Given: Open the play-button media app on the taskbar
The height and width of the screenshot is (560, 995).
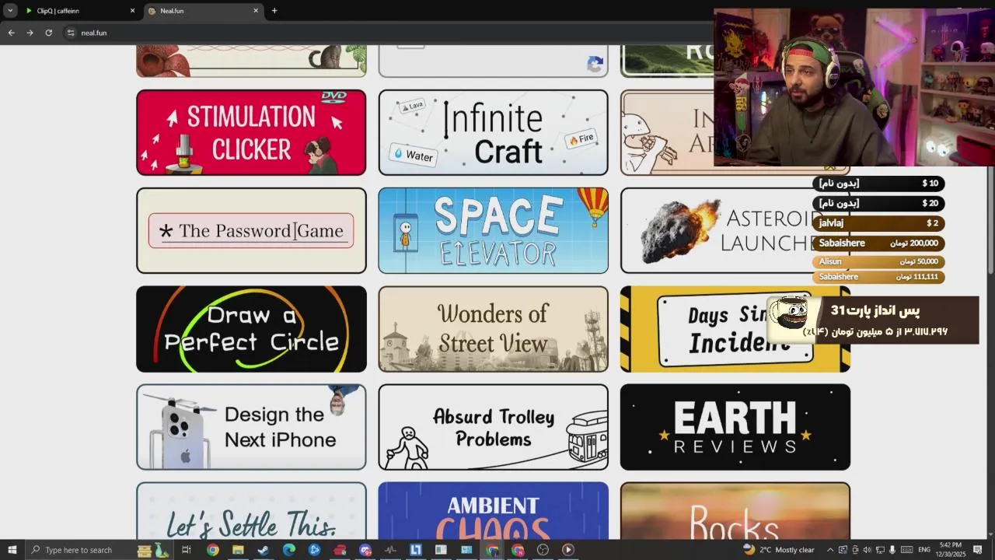Looking at the screenshot, I should click(568, 550).
